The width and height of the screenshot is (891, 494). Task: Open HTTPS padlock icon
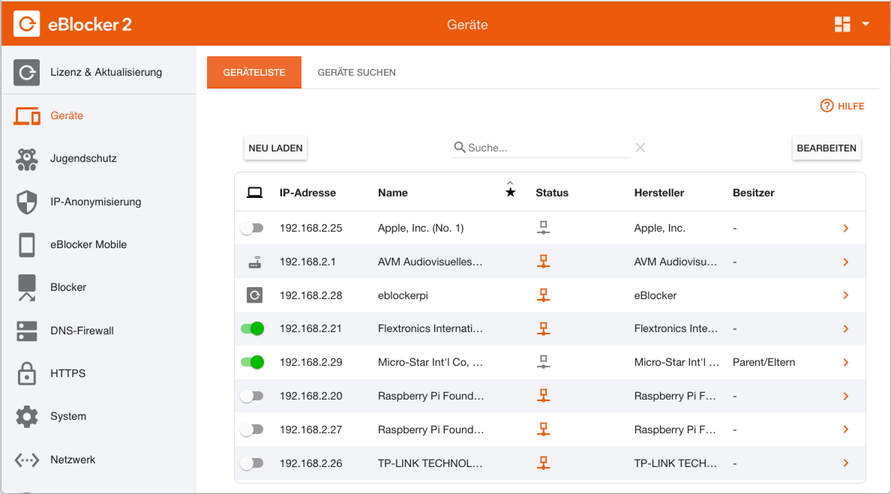(x=27, y=373)
